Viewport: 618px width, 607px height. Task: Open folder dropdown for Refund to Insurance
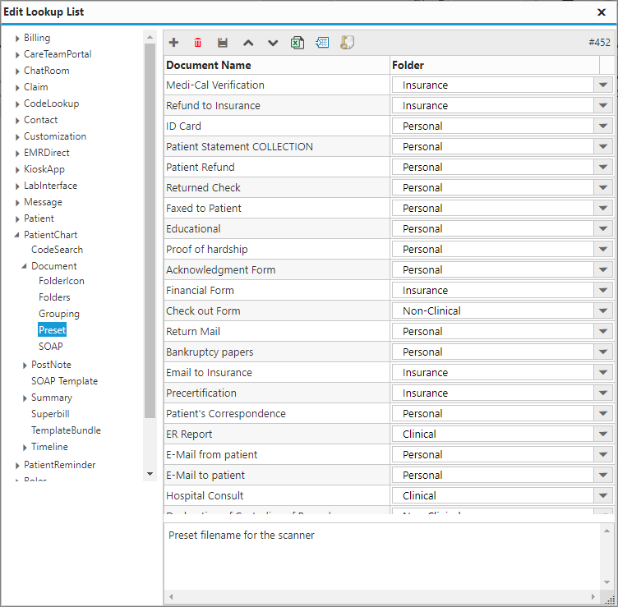(602, 106)
